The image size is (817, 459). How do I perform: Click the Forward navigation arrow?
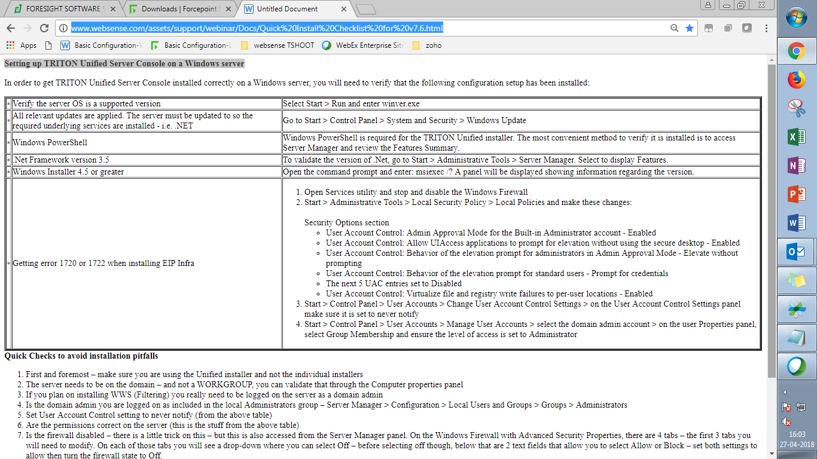[28, 28]
